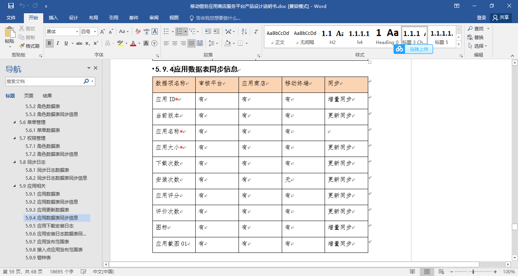Apply the 正文 style

pos(278,37)
